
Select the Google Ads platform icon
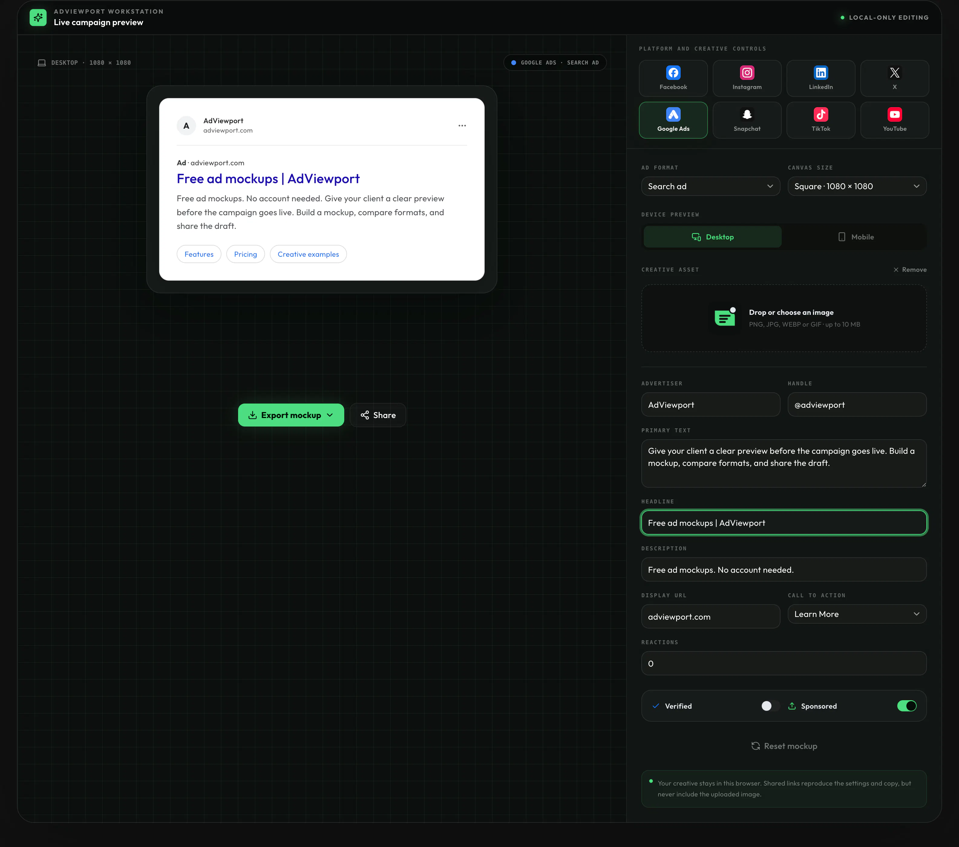(673, 114)
